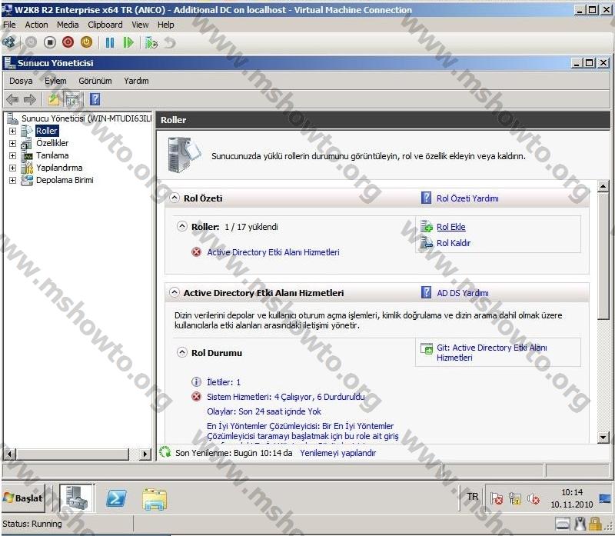Image resolution: width=615 pixels, height=536 pixels.
Task: Select Depolama Birimi in the tree
Action: click(x=65, y=180)
